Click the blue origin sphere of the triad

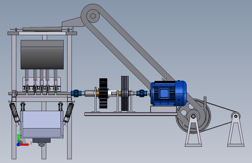(19, 144)
